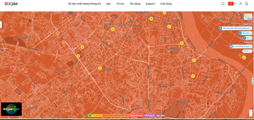Zoom in with the map plus button
This screenshot has height=120, width=254.
coord(251,111)
